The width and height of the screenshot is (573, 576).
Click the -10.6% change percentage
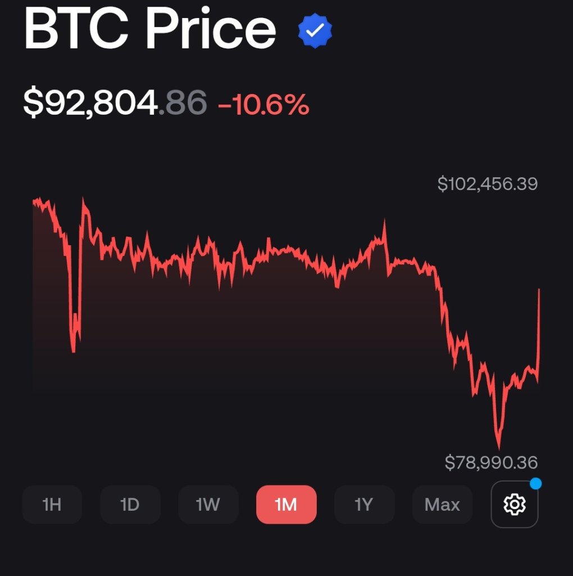(263, 104)
